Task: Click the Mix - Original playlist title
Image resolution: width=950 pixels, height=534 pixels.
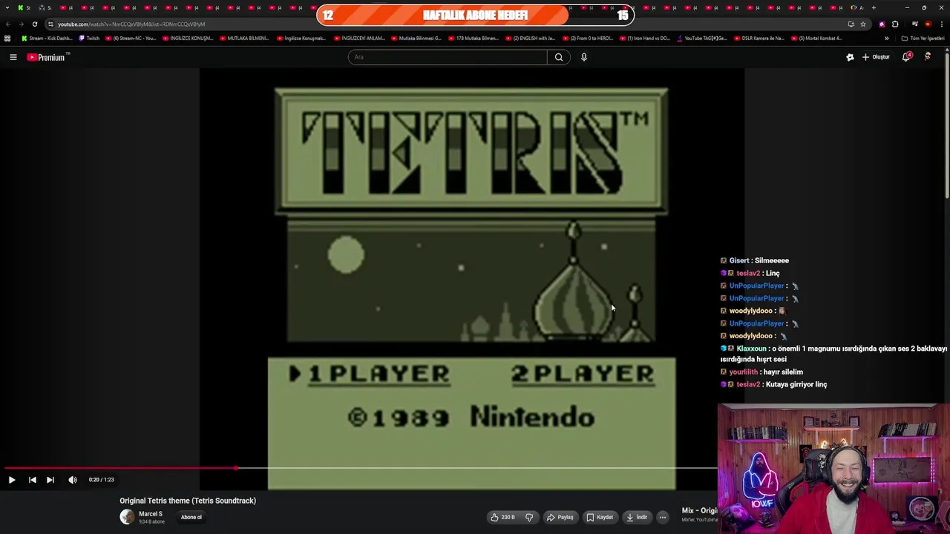Action: (x=699, y=510)
